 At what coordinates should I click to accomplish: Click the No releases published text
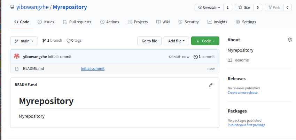[243, 88]
